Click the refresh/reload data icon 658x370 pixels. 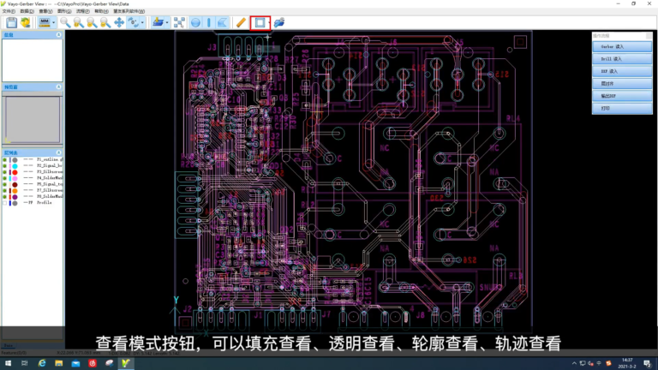click(25, 22)
